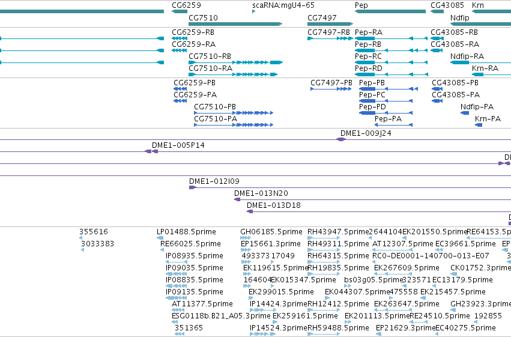Click the CG6259-RB transcript label
511x337 pixels.
[193, 32]
